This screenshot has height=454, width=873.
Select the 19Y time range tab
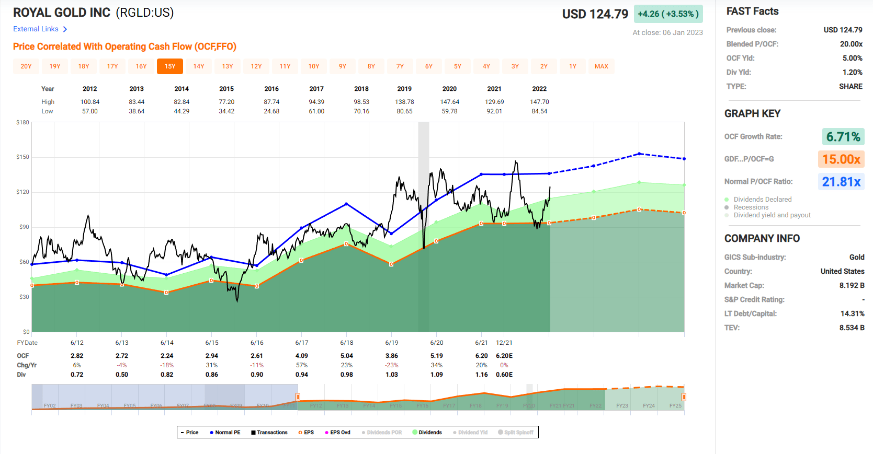pos(55,66)
